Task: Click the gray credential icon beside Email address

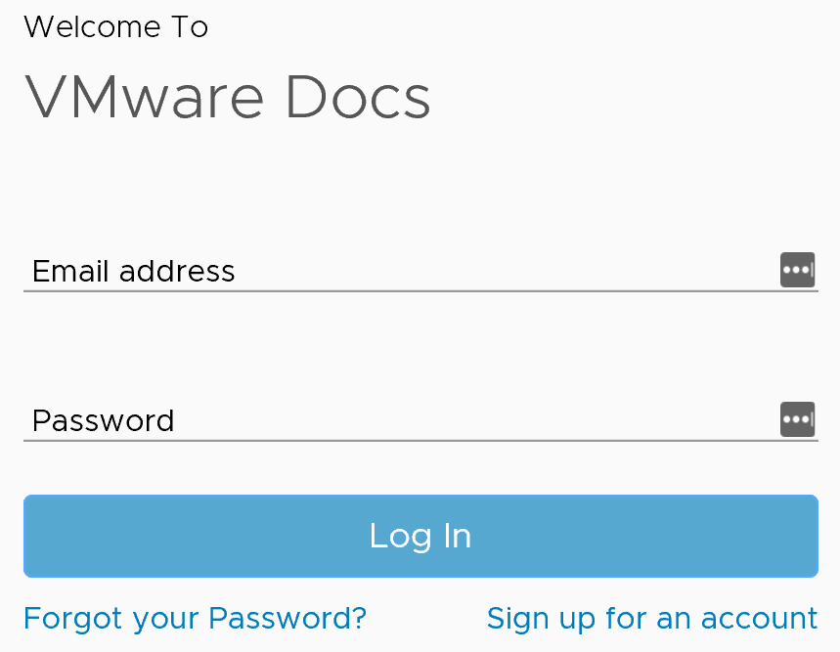Action: click(797, 270)
